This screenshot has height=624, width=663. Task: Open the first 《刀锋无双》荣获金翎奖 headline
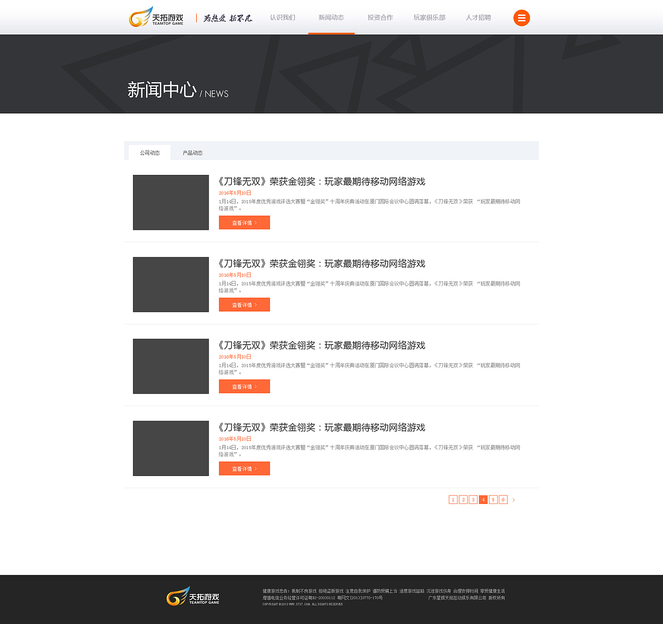tap(322, 182)
